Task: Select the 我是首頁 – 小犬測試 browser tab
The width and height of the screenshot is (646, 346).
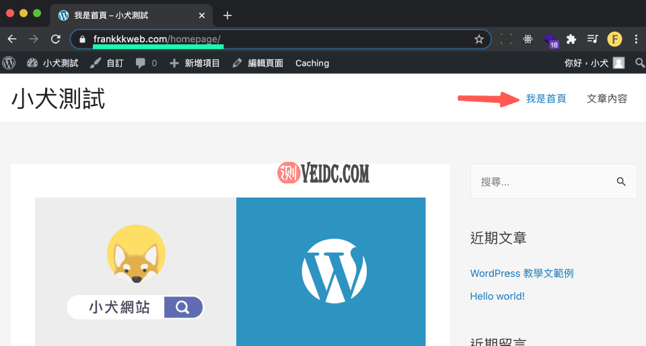Action: (x=131, y=15)
